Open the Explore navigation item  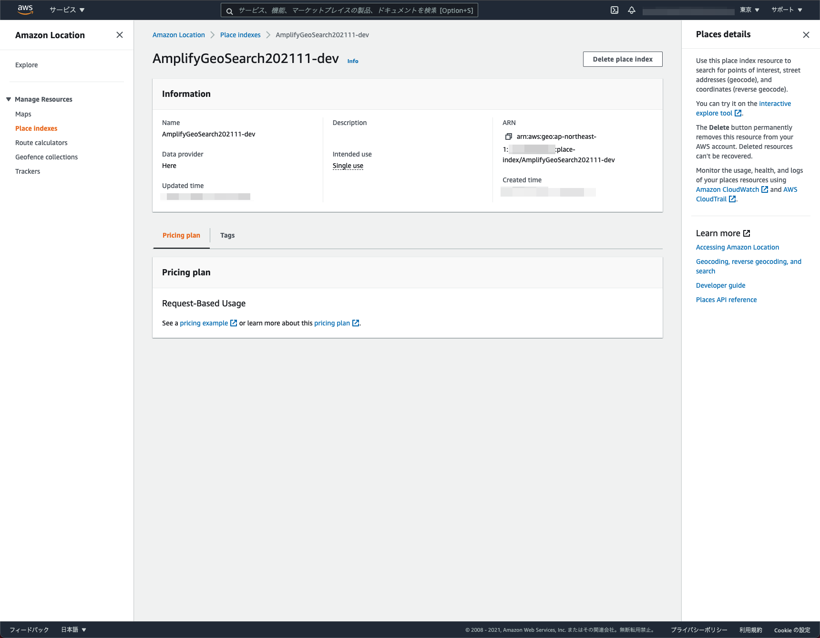click(x=27, y=65)
